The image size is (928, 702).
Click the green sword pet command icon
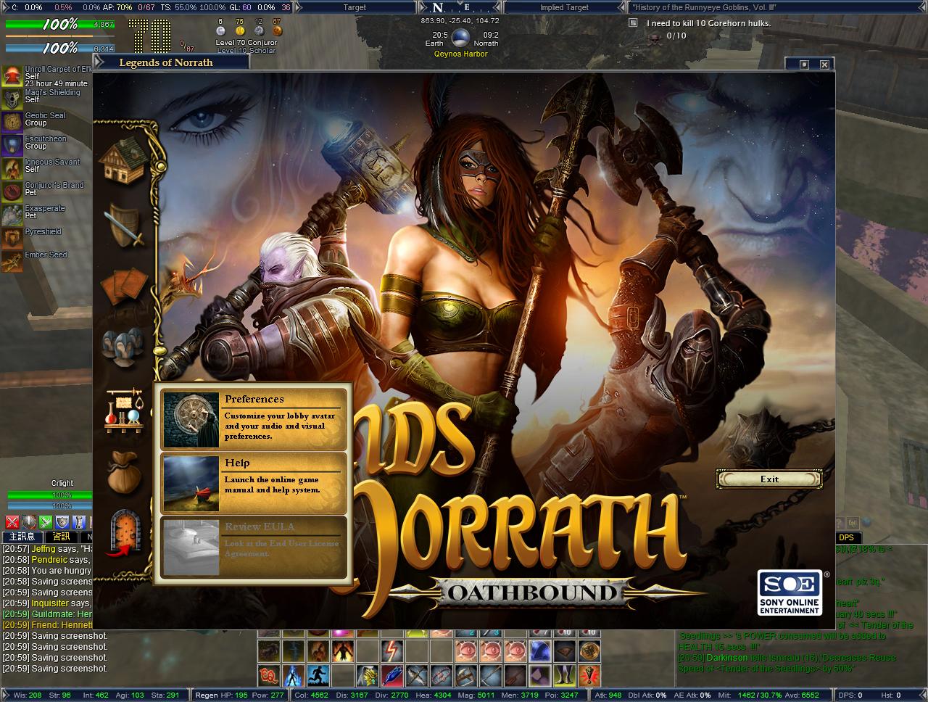(x=46, y=521)
